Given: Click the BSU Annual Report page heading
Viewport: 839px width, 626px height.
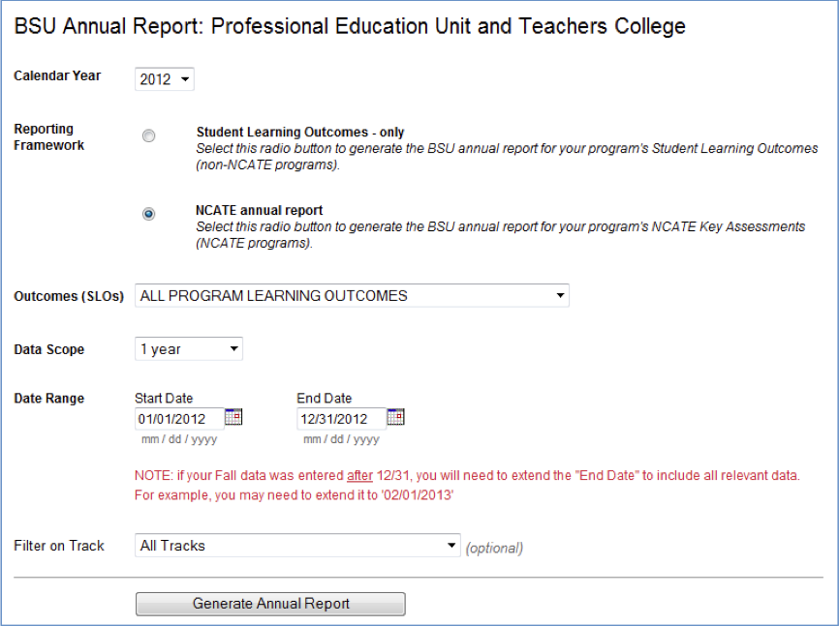Looking at the screenshot, I should pos(350,26).
